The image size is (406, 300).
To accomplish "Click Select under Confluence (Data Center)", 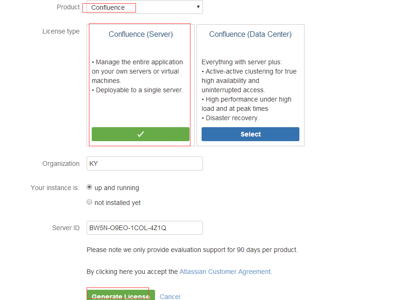I will 250,134.
